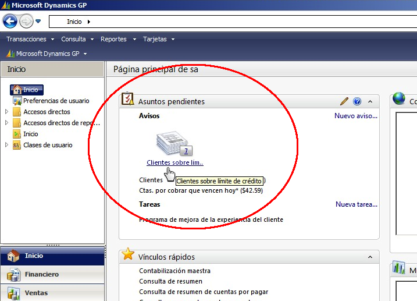Open Contabilización maestra quick link
The image size is (417, 301).
pos(174,271)
